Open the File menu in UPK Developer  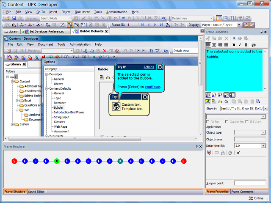[8, 12]
